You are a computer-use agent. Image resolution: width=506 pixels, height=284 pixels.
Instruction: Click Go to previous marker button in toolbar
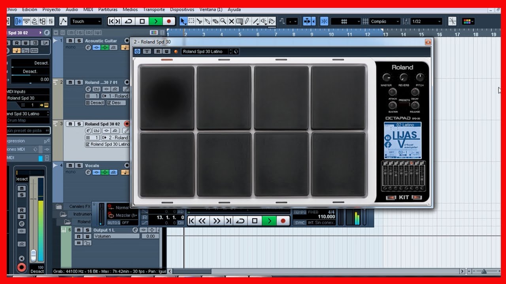[111, 21]
